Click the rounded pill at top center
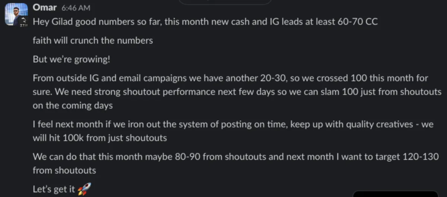Viewport: 447px width, 197px height. pos(225,2)
